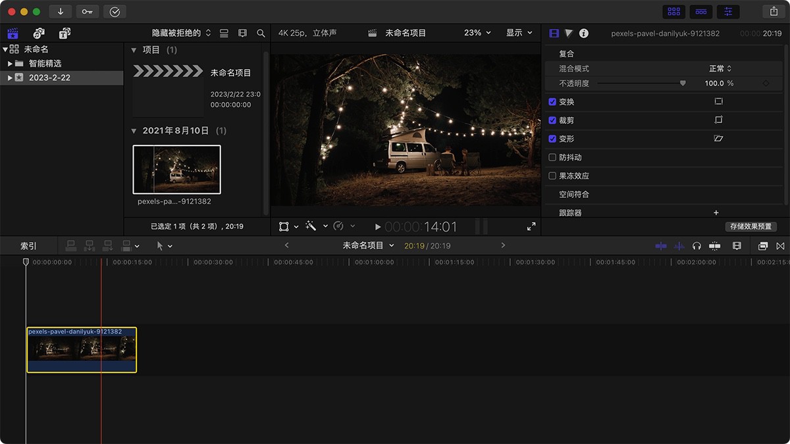Open the 23% viewer zoom dropdown
Image resolution: width=790 pixels, height=444 pixels.
477,33
